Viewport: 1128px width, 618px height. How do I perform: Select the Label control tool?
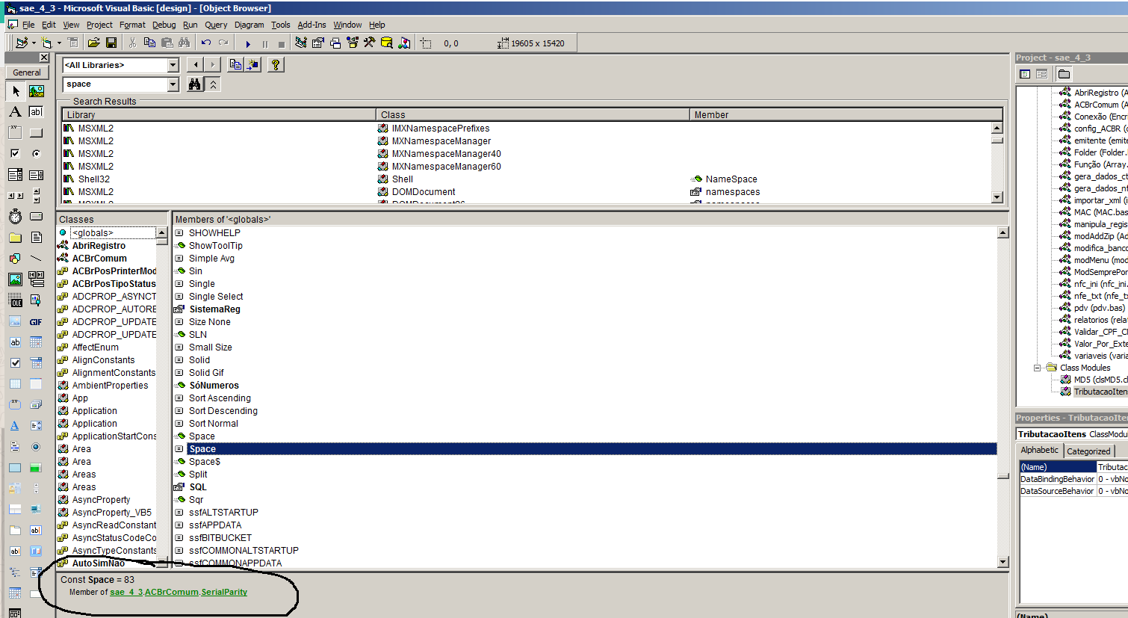click(15, 112)
